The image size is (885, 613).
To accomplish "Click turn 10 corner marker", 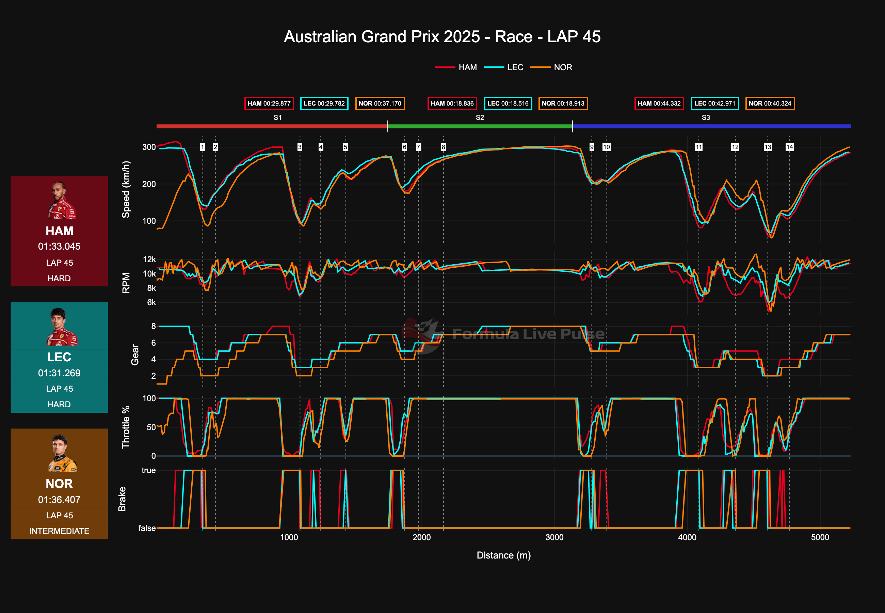I will pos(606,147).
